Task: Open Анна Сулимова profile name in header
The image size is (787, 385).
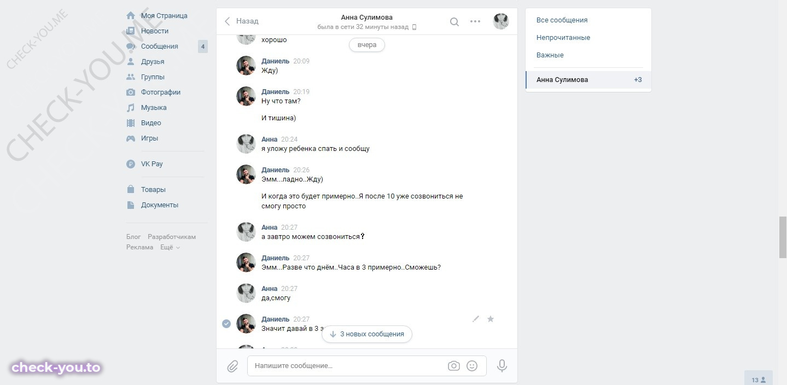Action: pyautogui.click(x=366, y=17)
